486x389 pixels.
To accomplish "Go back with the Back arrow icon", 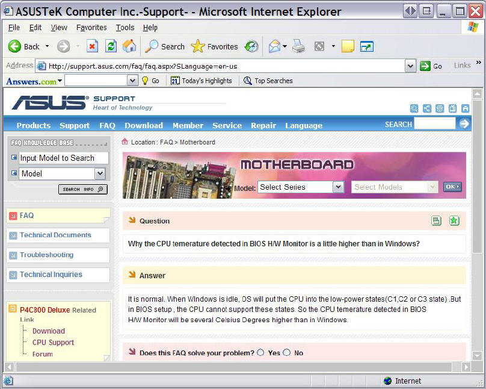I will (14, 46).
